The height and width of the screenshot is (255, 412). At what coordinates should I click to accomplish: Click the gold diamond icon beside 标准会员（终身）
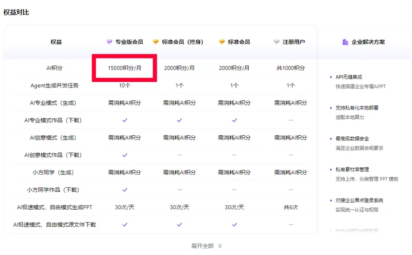[156, 42]
